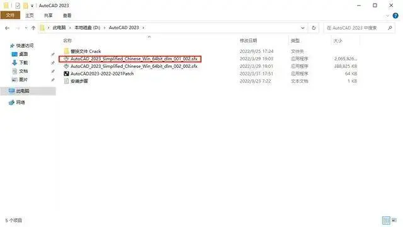Sort by the 类型 column header
This screenshot has height=227, width=403.
(295, 41)
